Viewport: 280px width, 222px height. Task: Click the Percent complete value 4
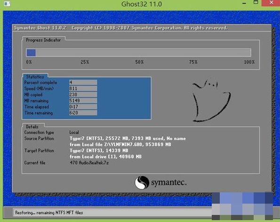[x=83, y=82]
